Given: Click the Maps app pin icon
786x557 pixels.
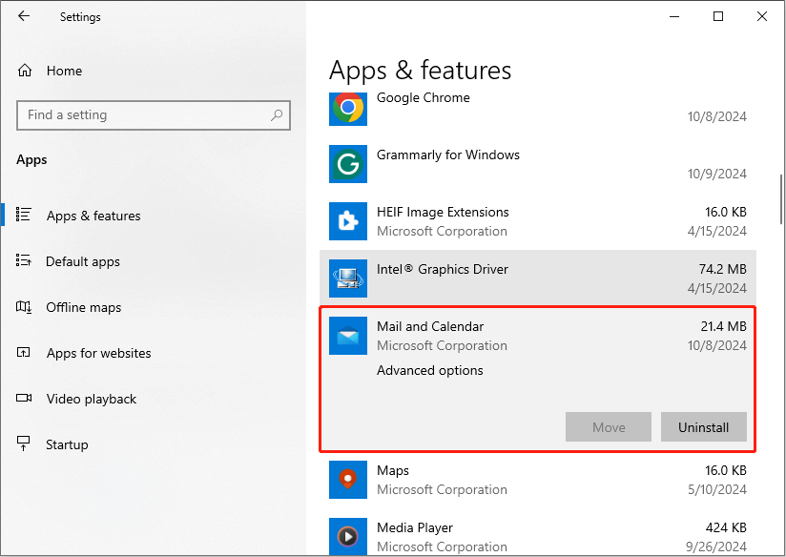Looking at the screenshot, I should pyautogui.click(x=348, y=480).
